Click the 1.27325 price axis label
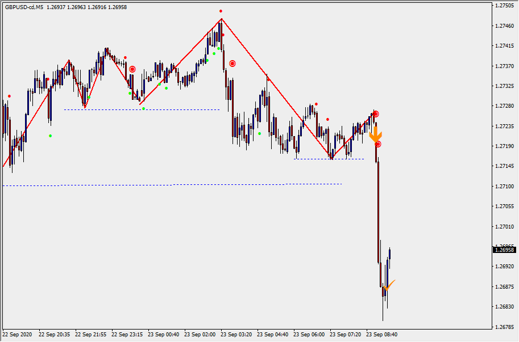This screenshot has width=519, height=342. (x=504, y=86)
